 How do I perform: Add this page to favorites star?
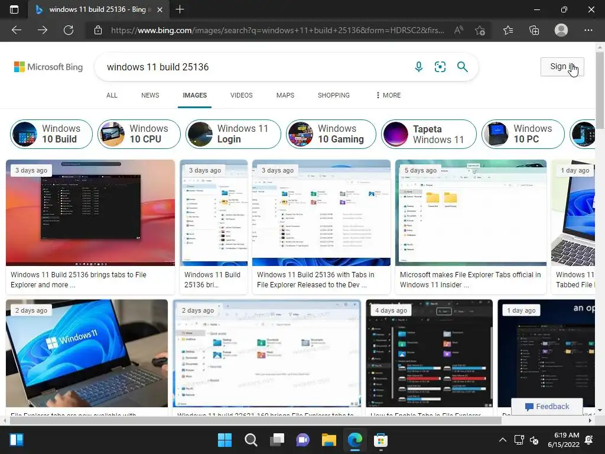coord(480,30)
